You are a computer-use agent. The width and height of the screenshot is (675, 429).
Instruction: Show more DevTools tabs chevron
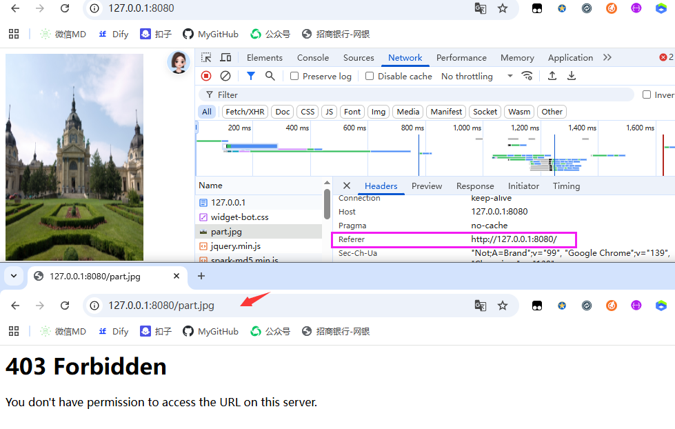tap(607, 58)
